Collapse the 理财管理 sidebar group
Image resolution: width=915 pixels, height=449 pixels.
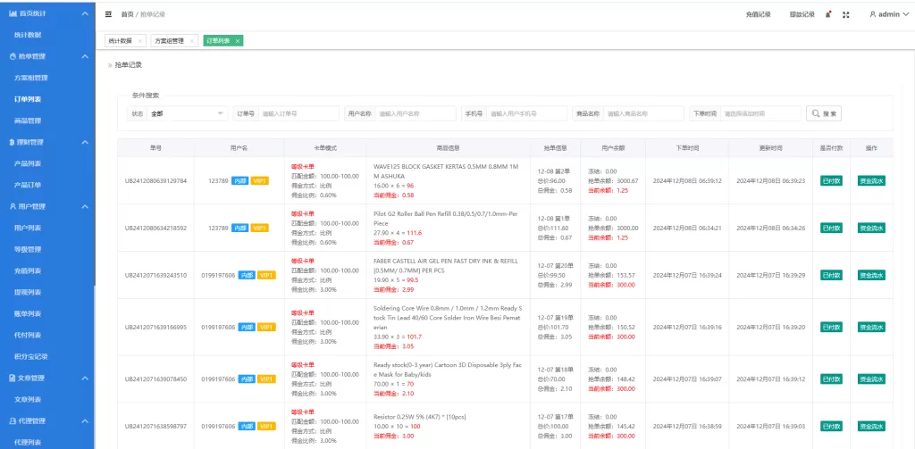point(84,143)
